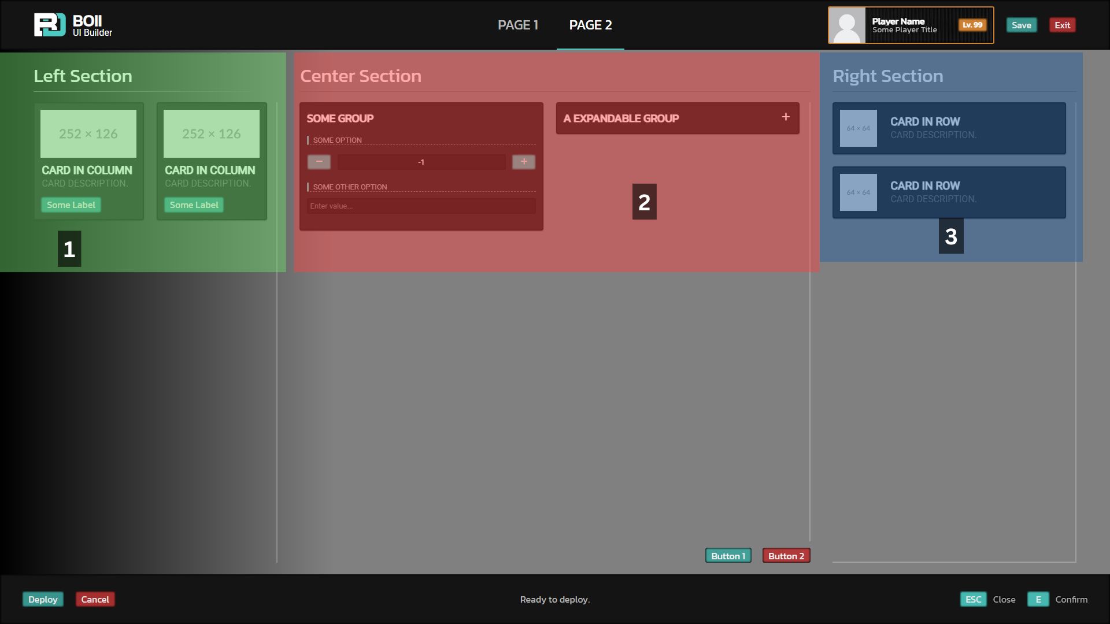Click the minus stepper for Some Option
Image resolution: width=1110 pixels, height=624 pixels.
click(x=319, y=162)
